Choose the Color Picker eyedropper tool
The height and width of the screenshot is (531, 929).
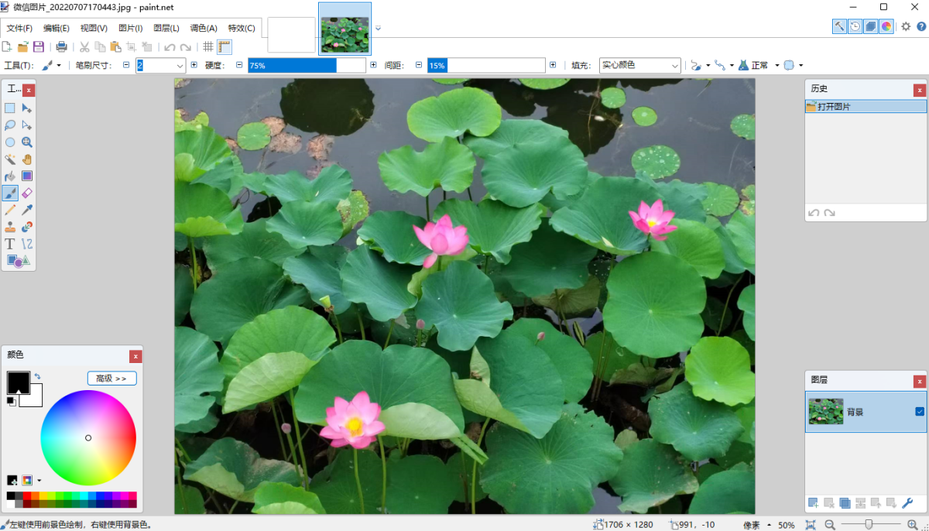(28, 210)
